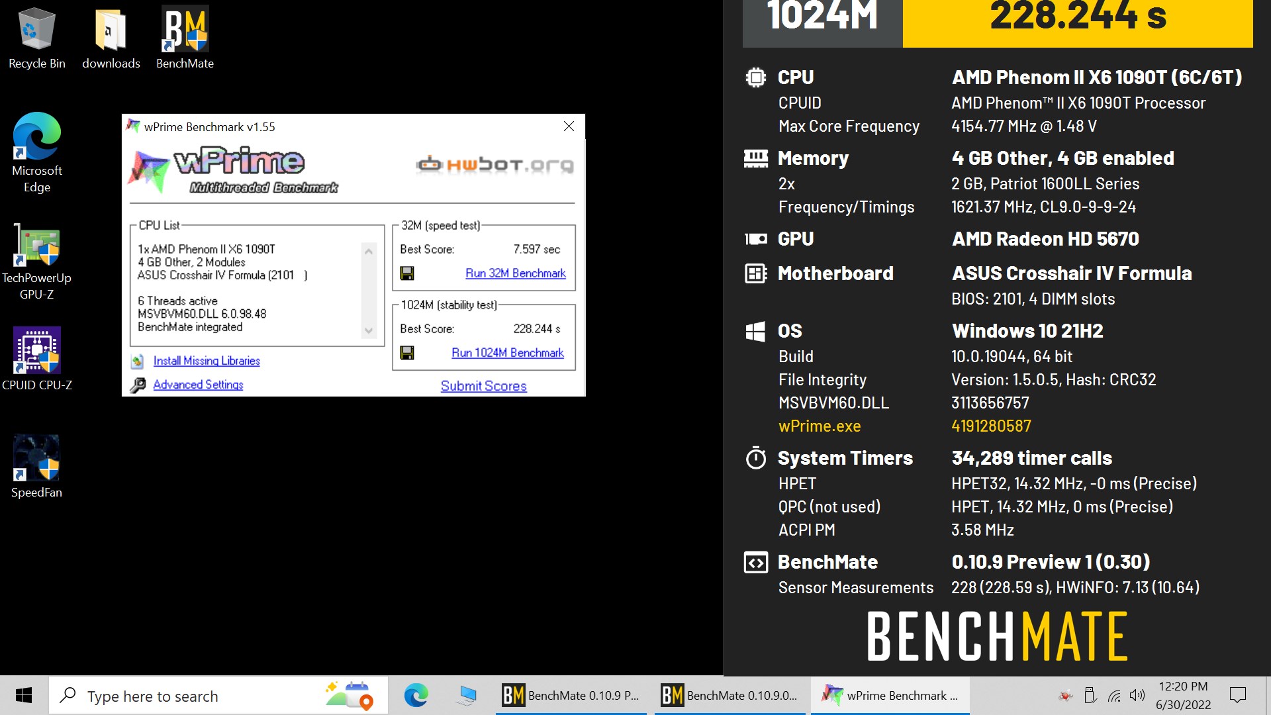Click the Type here to search box

pos(218,696)
